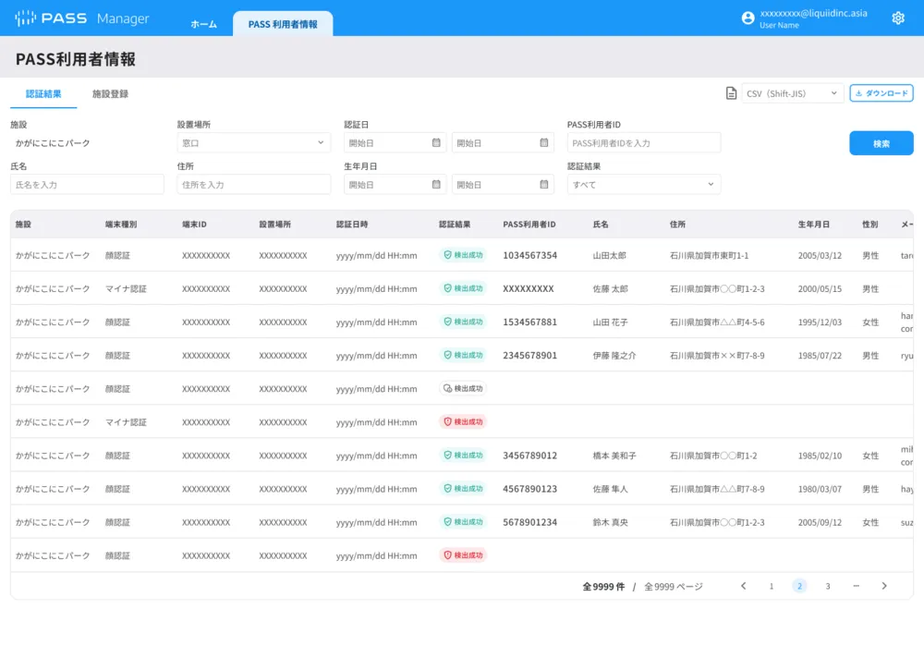
Task: Open calendar for 生年月日 end date
Action: (544, 185)
